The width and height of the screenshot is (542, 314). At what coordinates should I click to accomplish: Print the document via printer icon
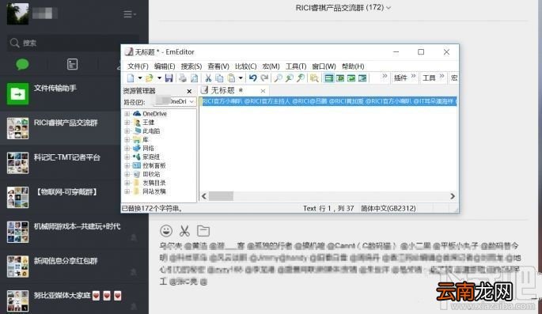pyautogui.click(x=183, y=78)
